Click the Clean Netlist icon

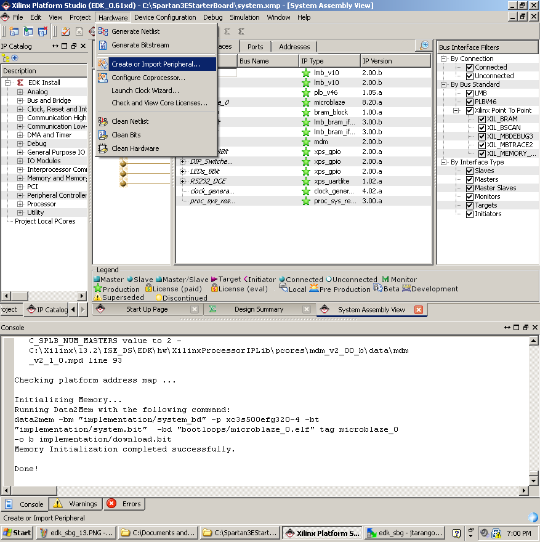click(x=103, y=121)
